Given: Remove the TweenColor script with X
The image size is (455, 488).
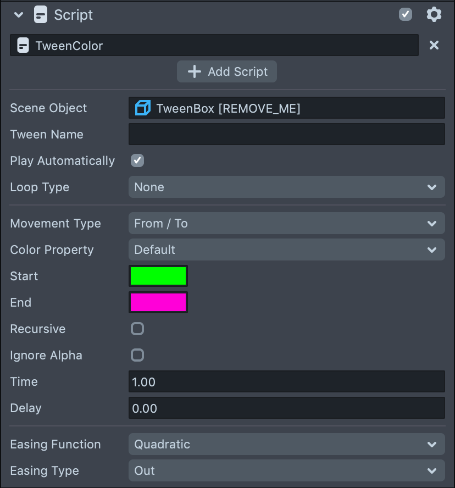Looking at the screenshot, I should (434, 45).
